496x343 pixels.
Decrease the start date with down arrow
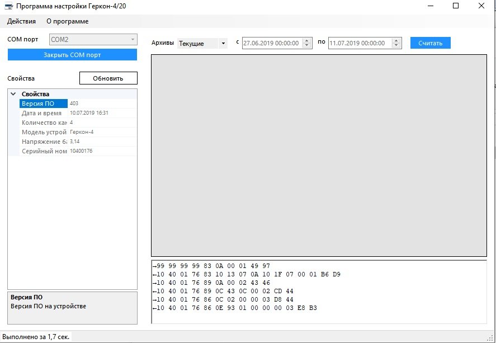click(307, 45)
